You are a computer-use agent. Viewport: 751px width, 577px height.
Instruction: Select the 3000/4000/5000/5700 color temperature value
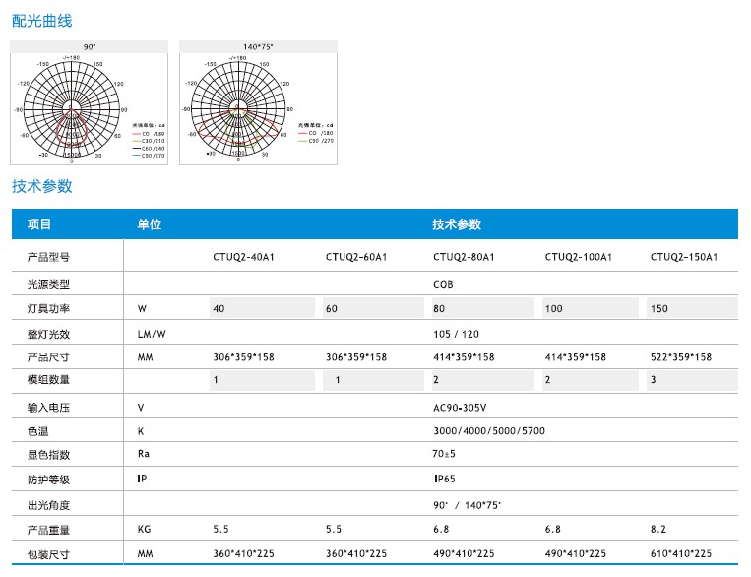pos(489,431)
